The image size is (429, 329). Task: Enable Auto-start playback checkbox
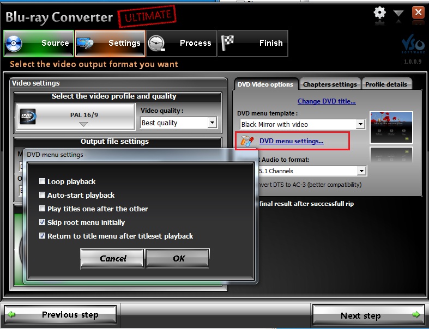[42, 194]
